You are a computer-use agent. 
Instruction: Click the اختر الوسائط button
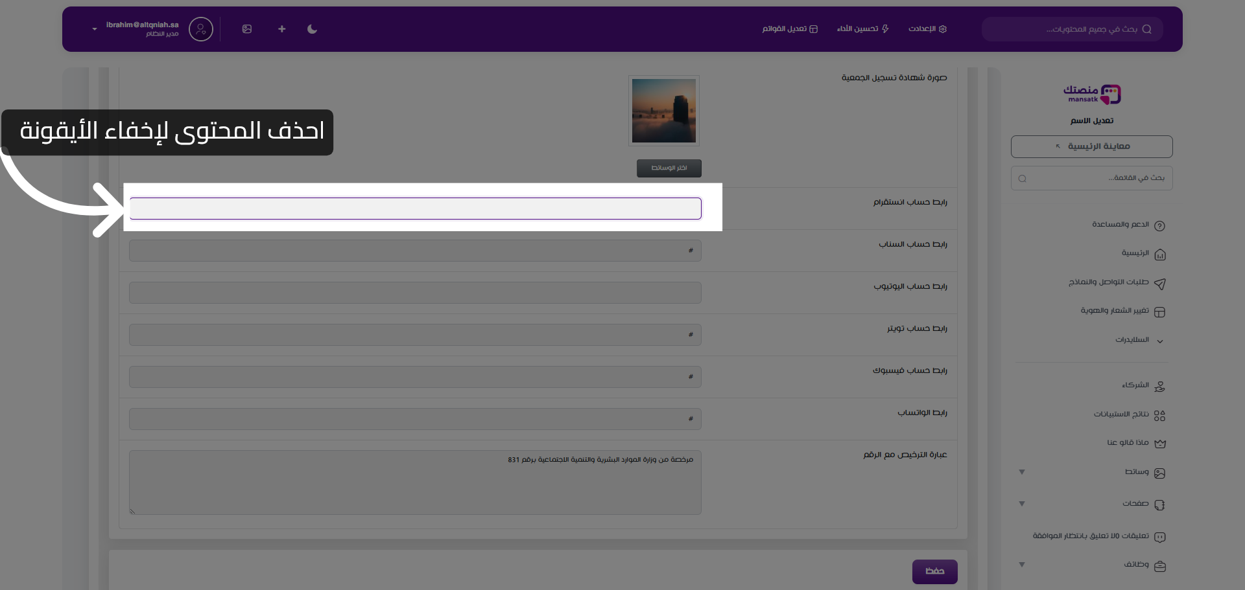point(669,168)
